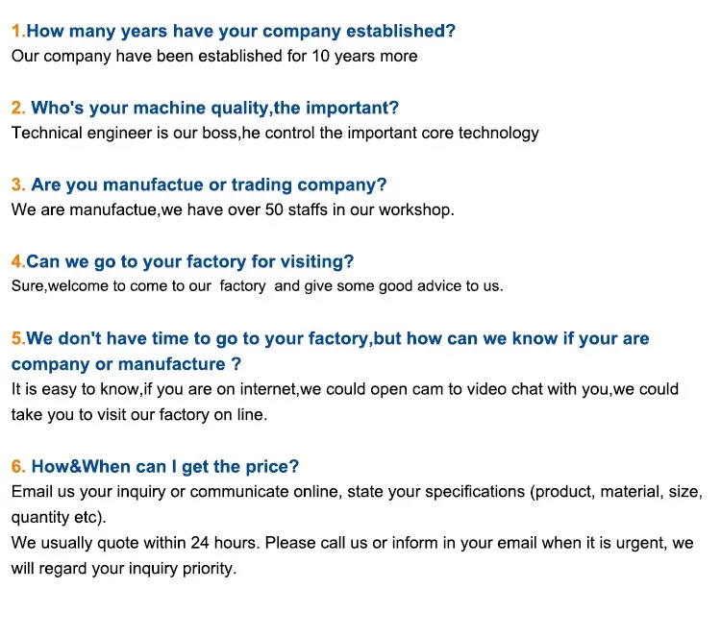Click the line about opening cam to video chat
Viewport: 721px width, 638px height.
345,389
